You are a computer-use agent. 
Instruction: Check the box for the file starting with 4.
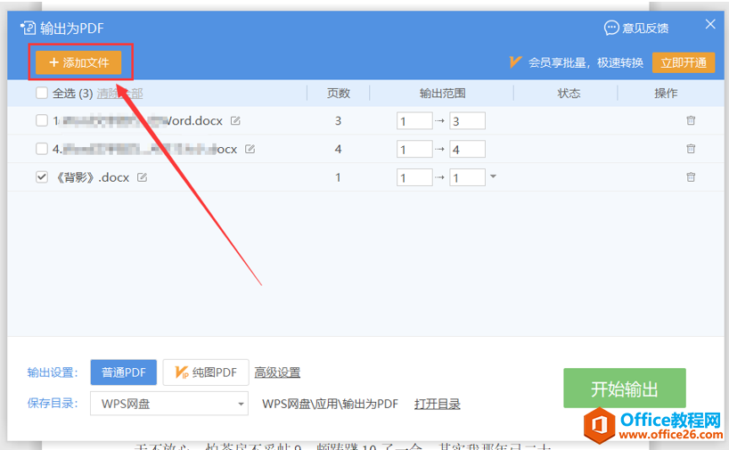click(42, 149)
